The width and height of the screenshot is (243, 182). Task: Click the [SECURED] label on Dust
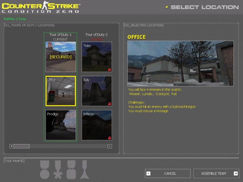(x=61, y=57)
